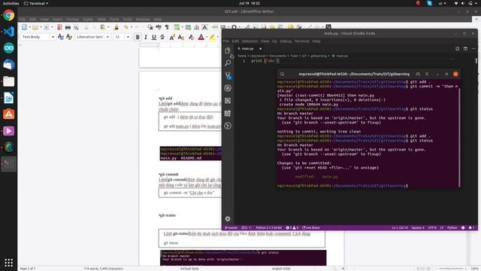This screenshot has width=481, height=271.
Task: Toggle Subscript in Writer toolbar
Action: click(x=180, y=37)
